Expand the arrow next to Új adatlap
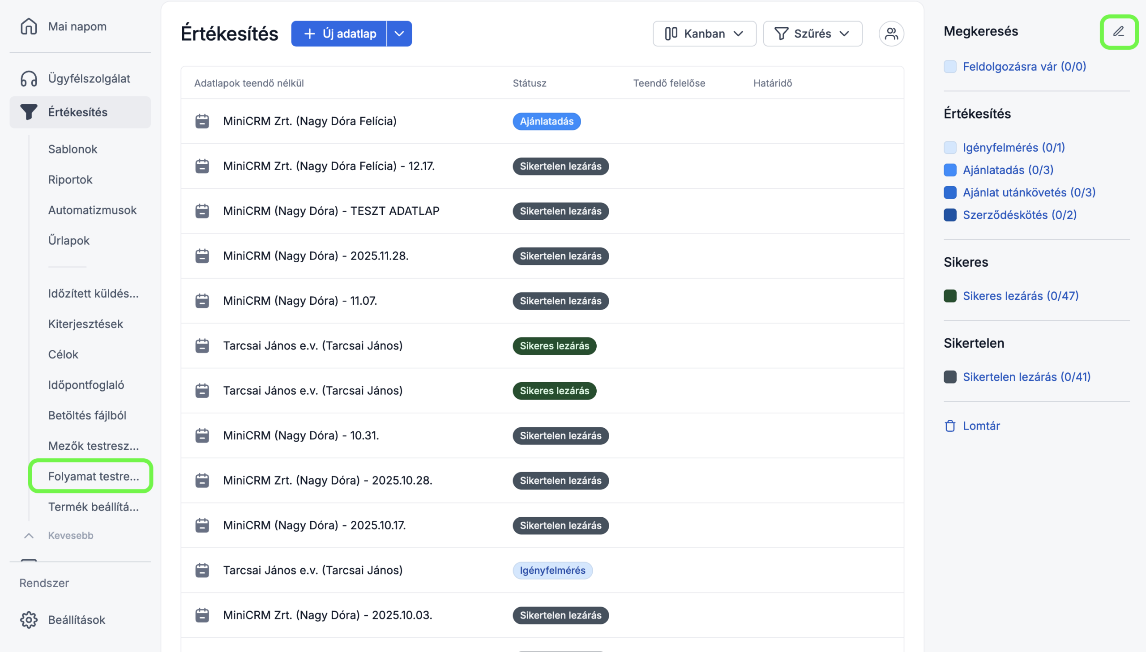 click(x=399, y=34)
